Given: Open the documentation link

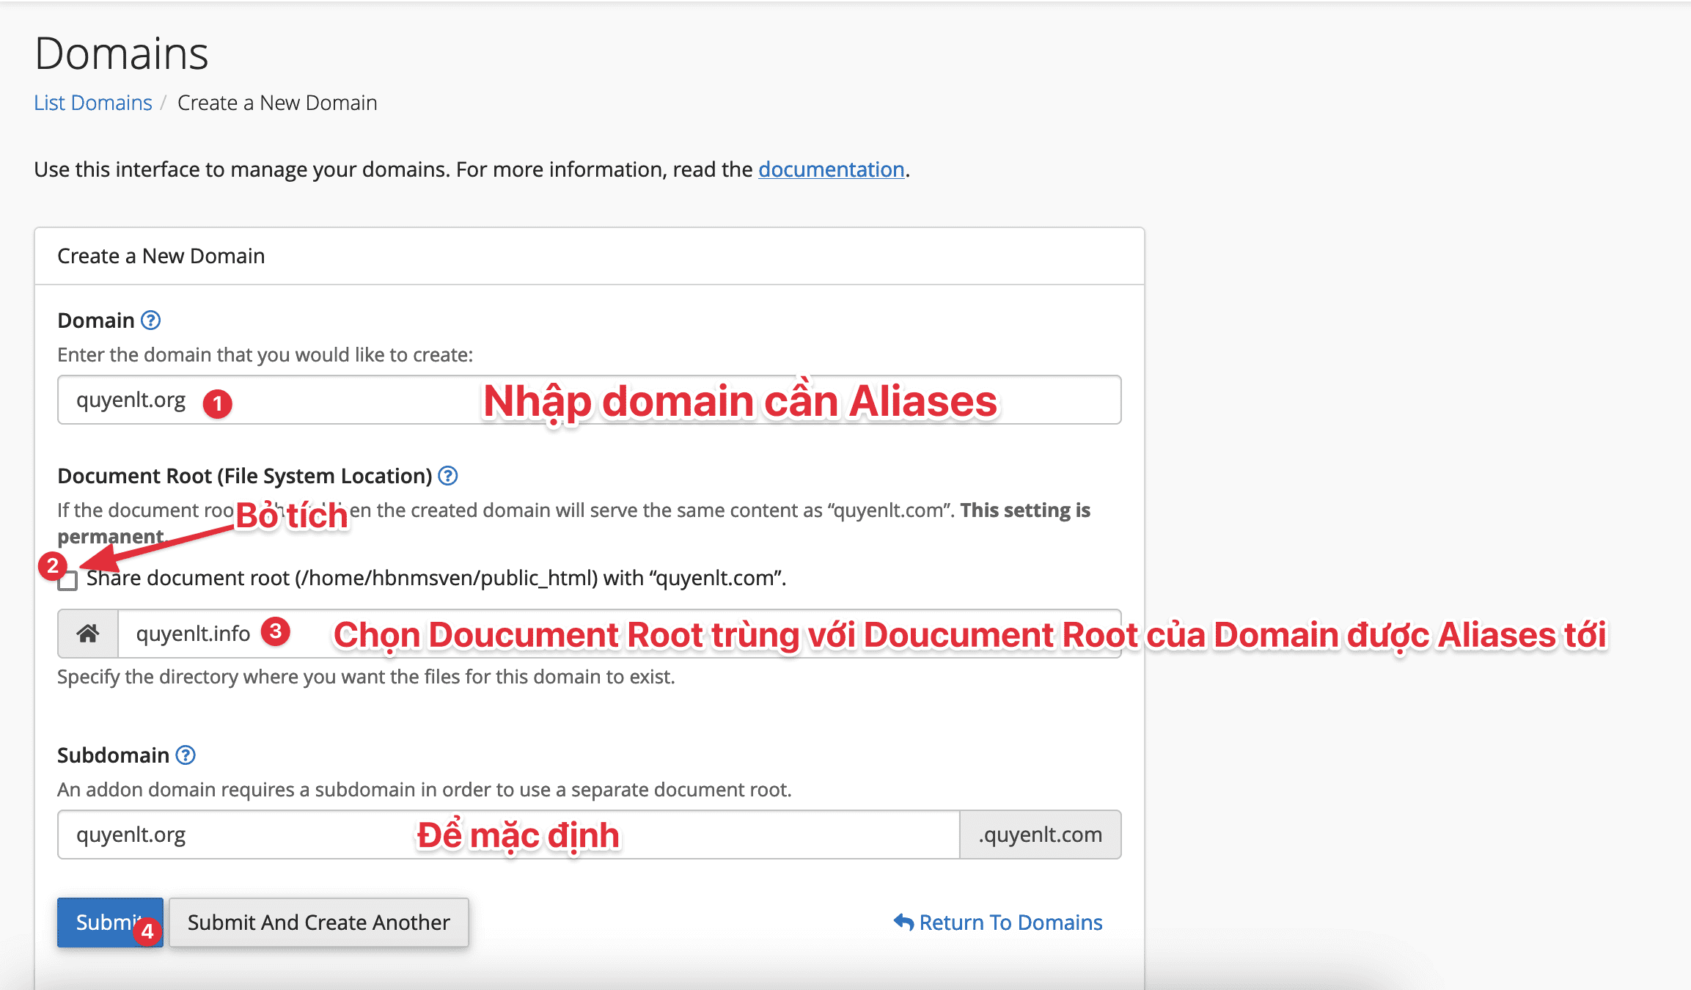Looking at the screenshot, I should [831, 169].
